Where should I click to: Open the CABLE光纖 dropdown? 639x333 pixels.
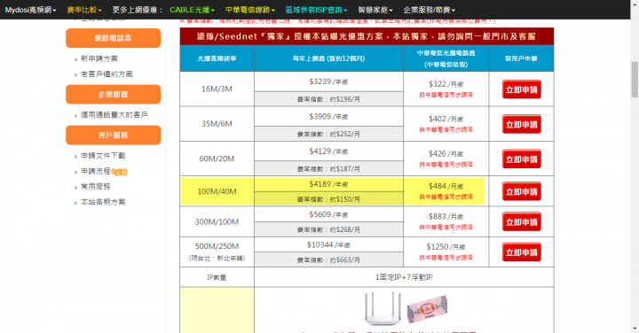click(192, 10)
